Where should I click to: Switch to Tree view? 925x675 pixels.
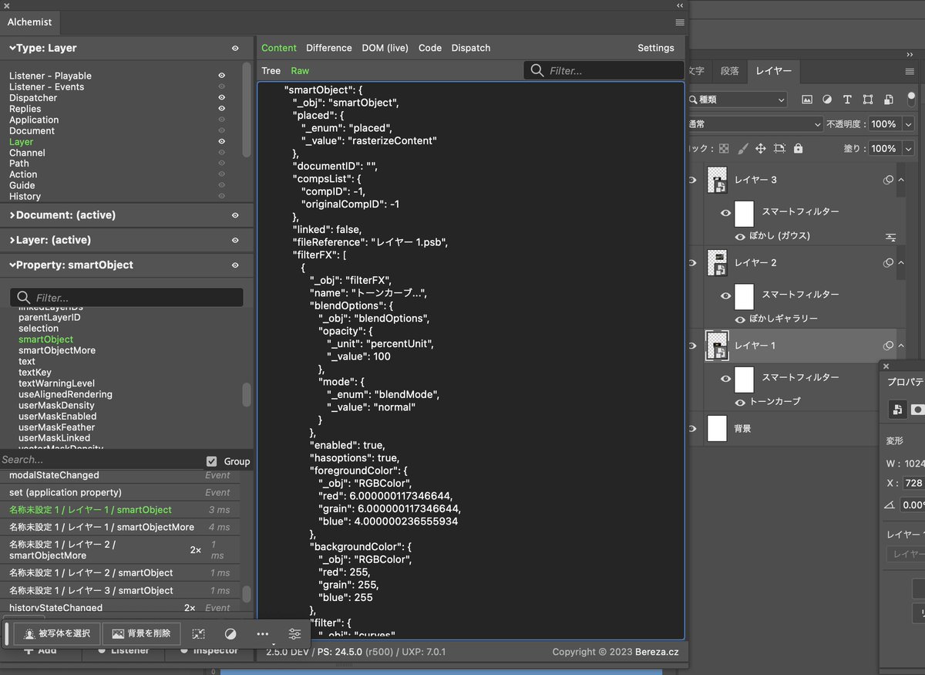271,70
